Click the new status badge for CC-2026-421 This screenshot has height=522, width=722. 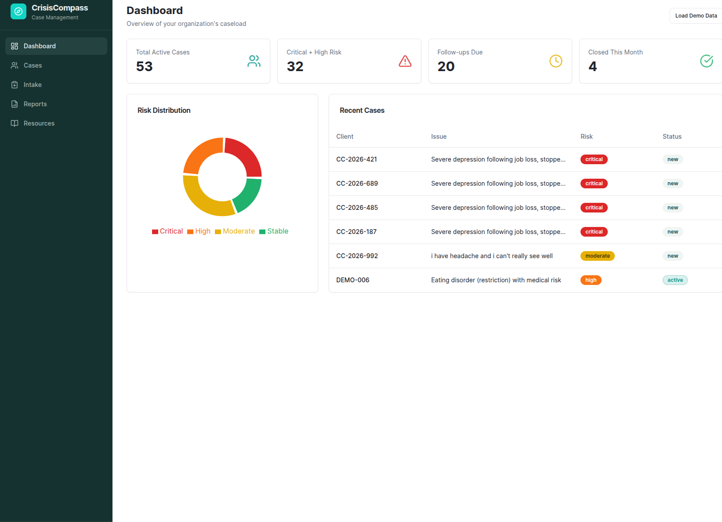tap(673, 159)
